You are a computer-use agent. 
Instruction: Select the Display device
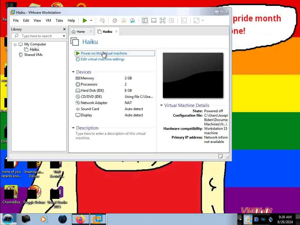coord(115,115)
